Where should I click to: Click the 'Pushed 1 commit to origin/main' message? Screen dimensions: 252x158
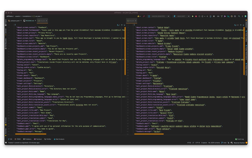[x=24, y=143]
